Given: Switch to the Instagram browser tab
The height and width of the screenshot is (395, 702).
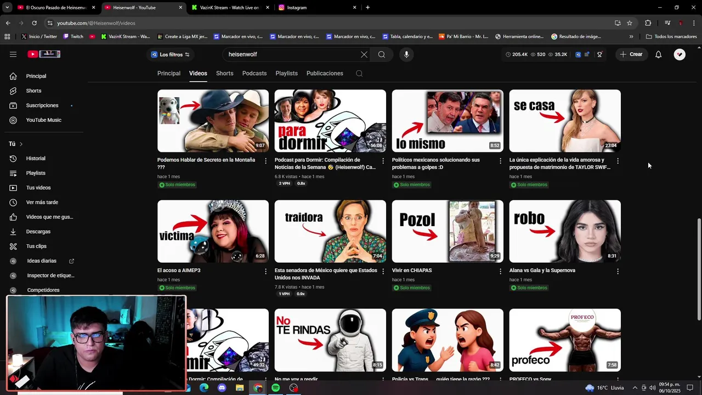Looking at the screenshot, I should (317, 8).
